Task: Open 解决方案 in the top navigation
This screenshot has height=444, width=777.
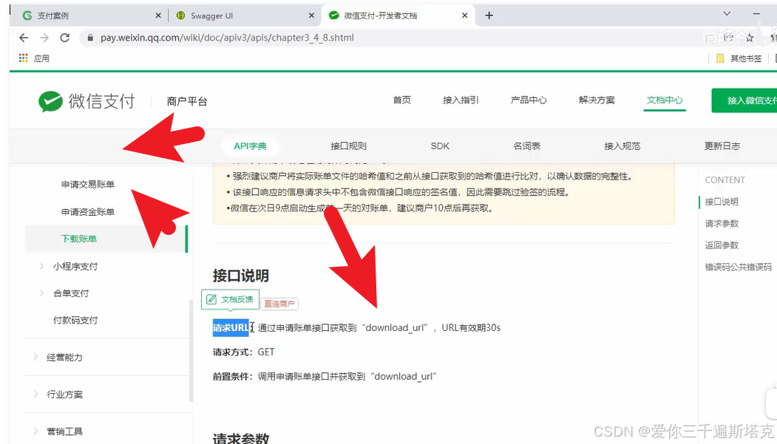Action: pyautogui.click(x=597, y=100)
